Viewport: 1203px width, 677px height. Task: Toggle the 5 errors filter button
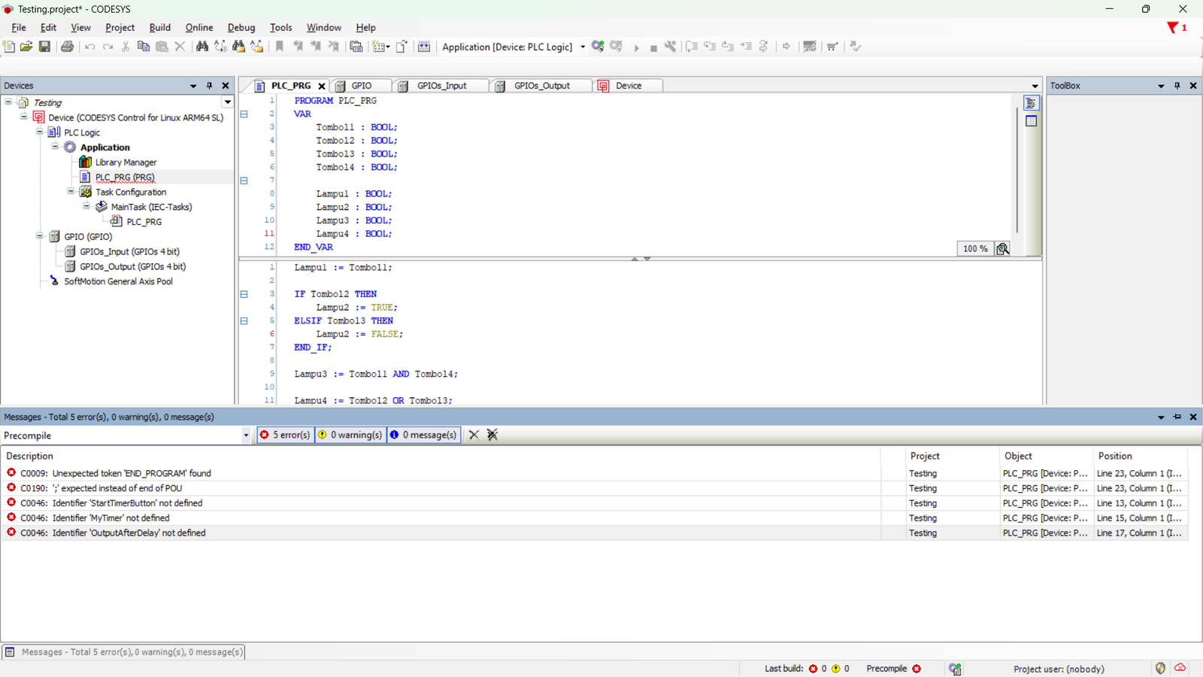tap(284, 435)
